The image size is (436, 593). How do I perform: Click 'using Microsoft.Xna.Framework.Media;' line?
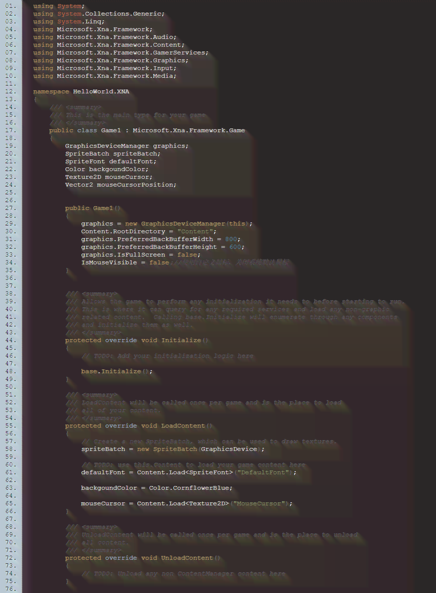point(105,76)
